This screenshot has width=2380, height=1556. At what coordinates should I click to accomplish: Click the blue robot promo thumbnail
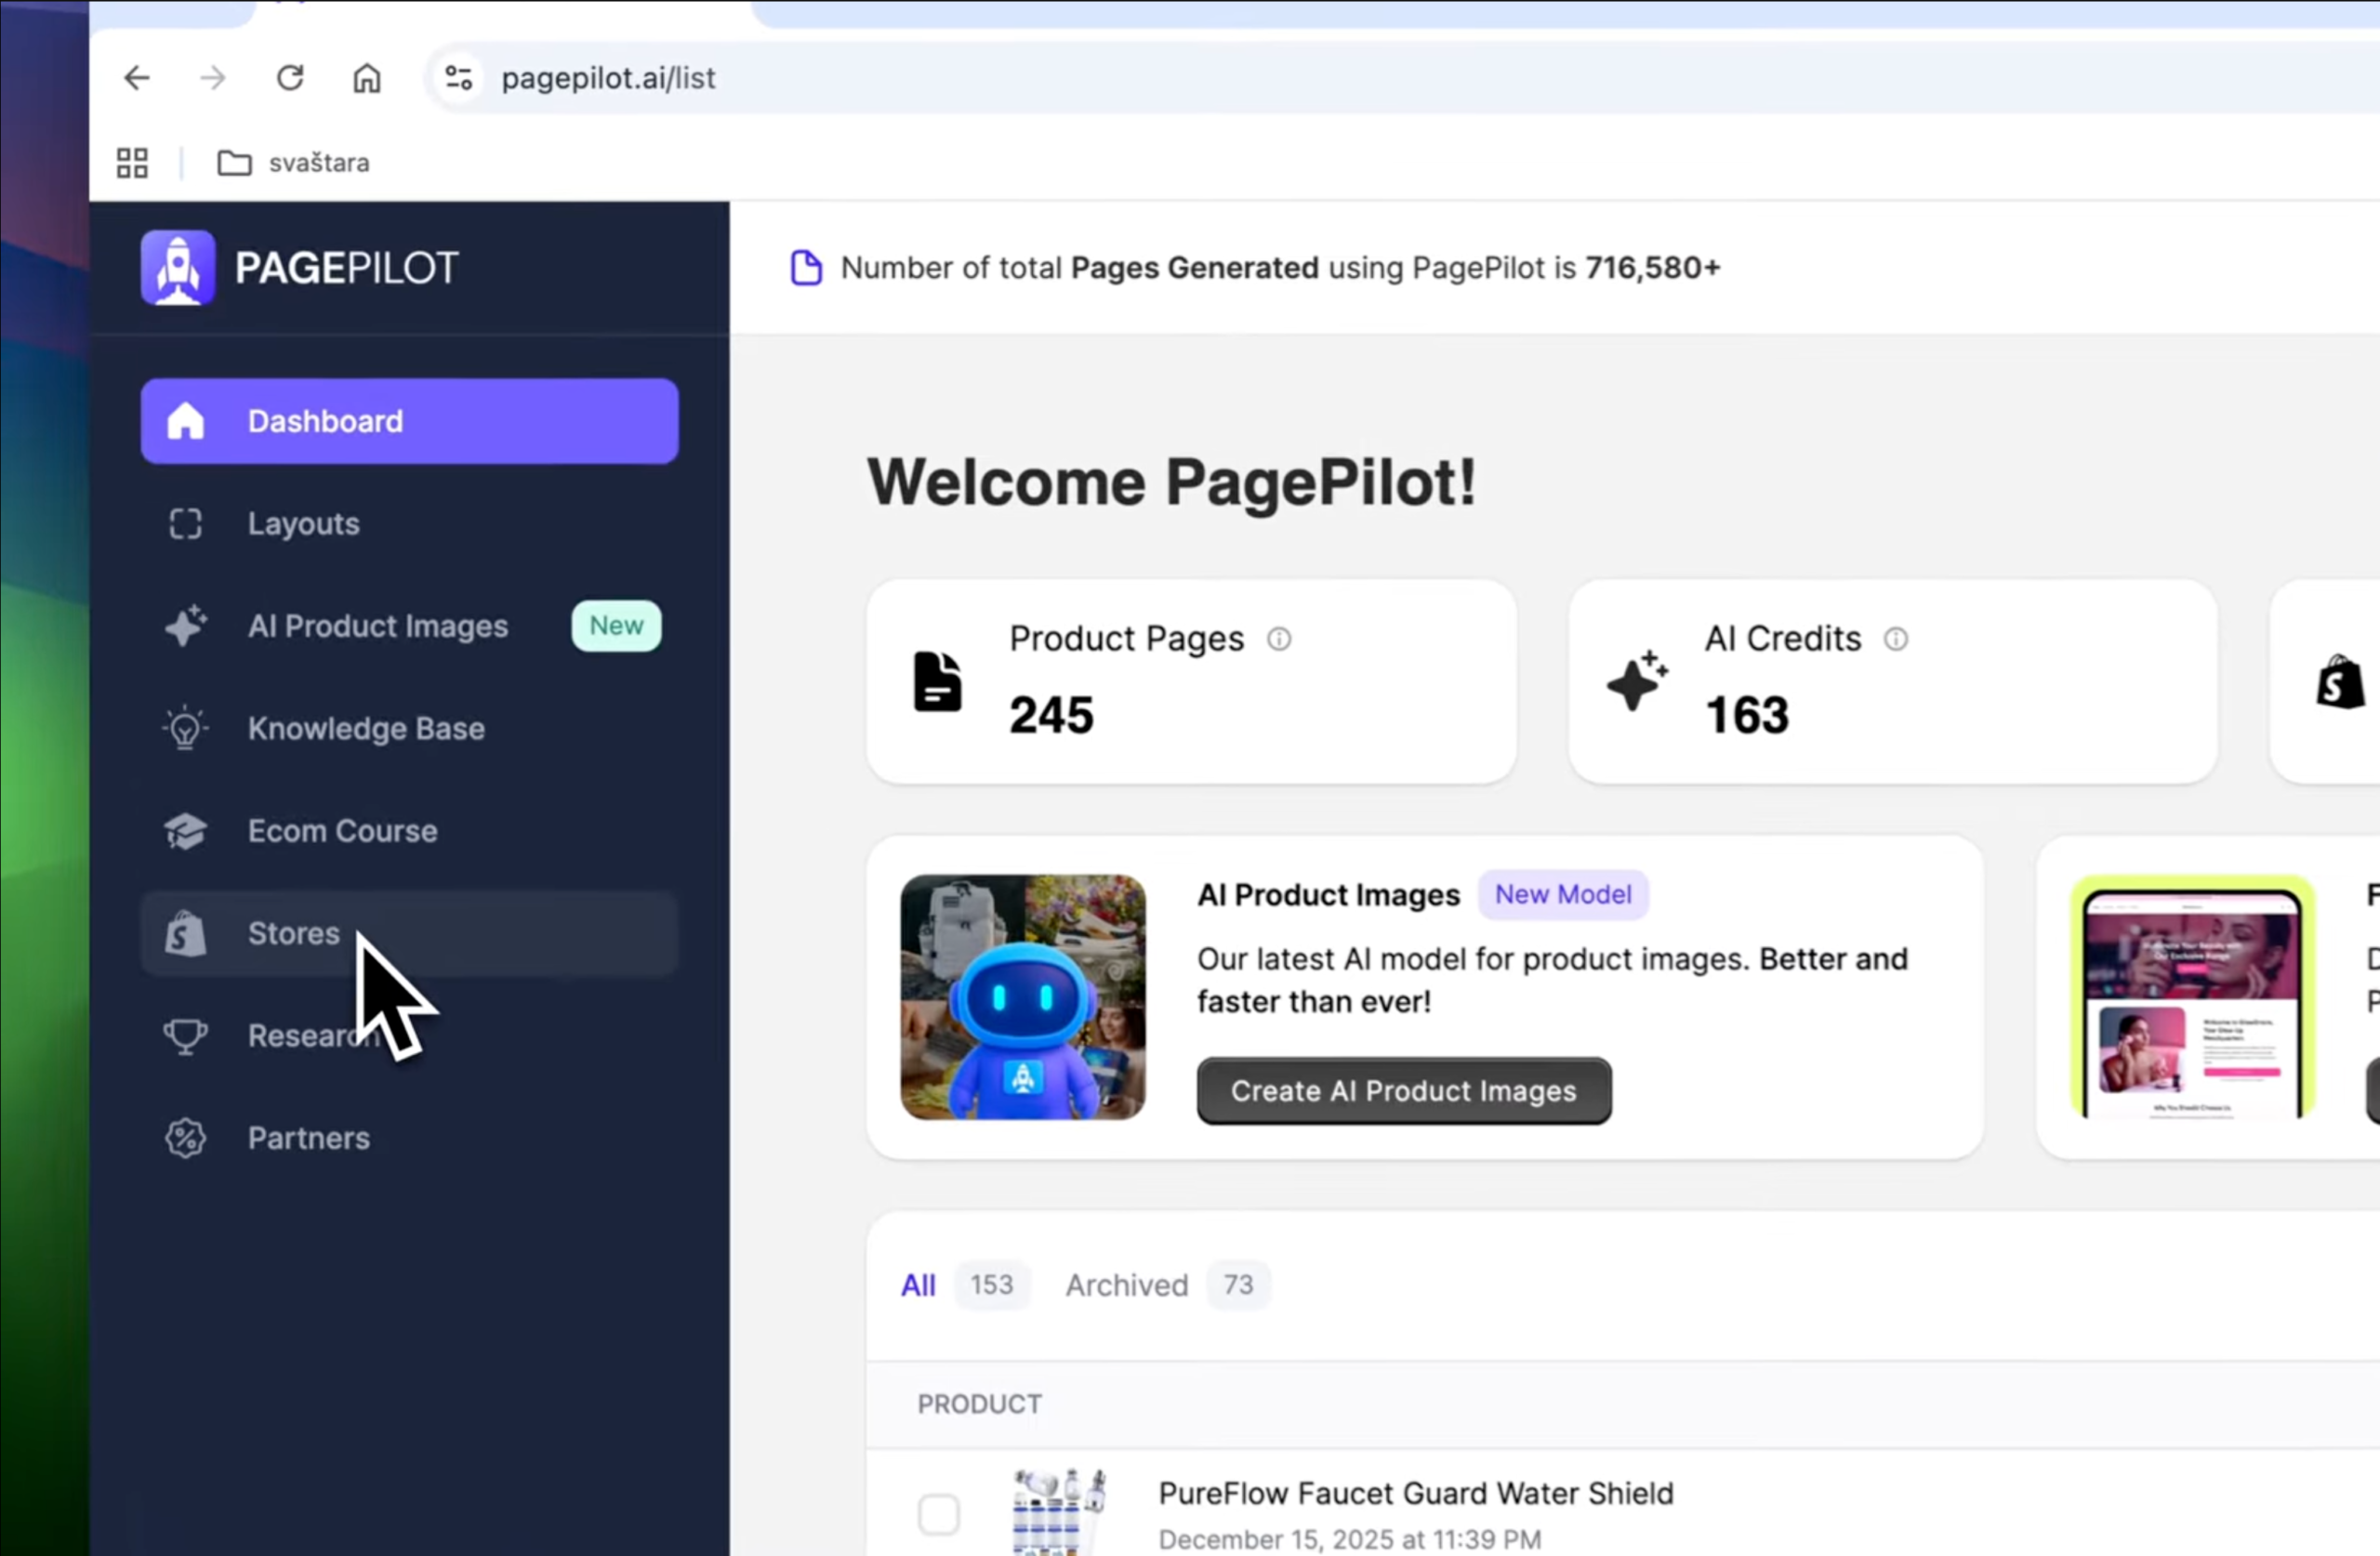click(1023, 997)
